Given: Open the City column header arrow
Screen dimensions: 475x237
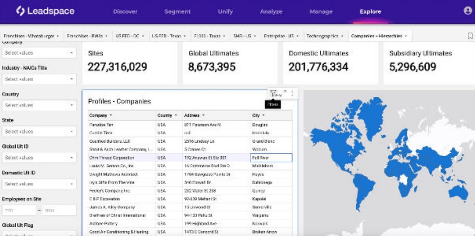Looking at the screenshot, I should pos(264,115).
